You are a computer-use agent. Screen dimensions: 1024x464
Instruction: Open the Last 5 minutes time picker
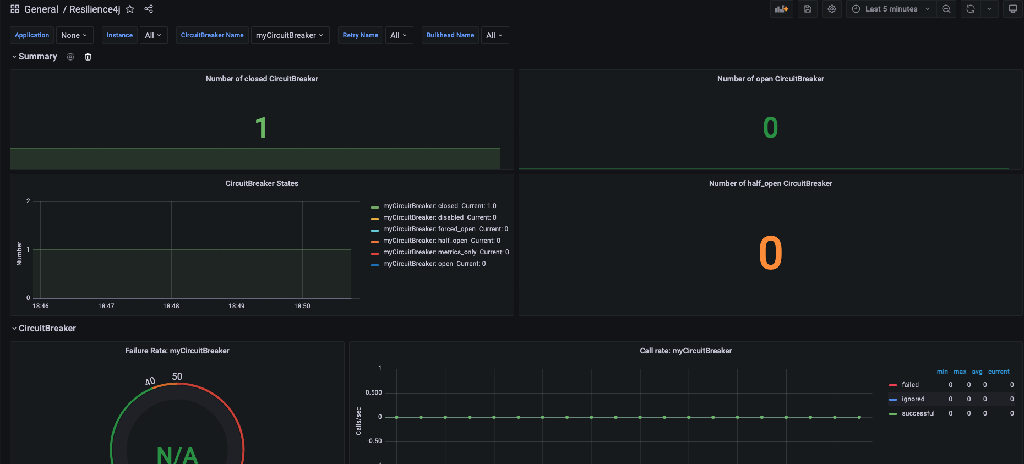click(x=891, y=9)
